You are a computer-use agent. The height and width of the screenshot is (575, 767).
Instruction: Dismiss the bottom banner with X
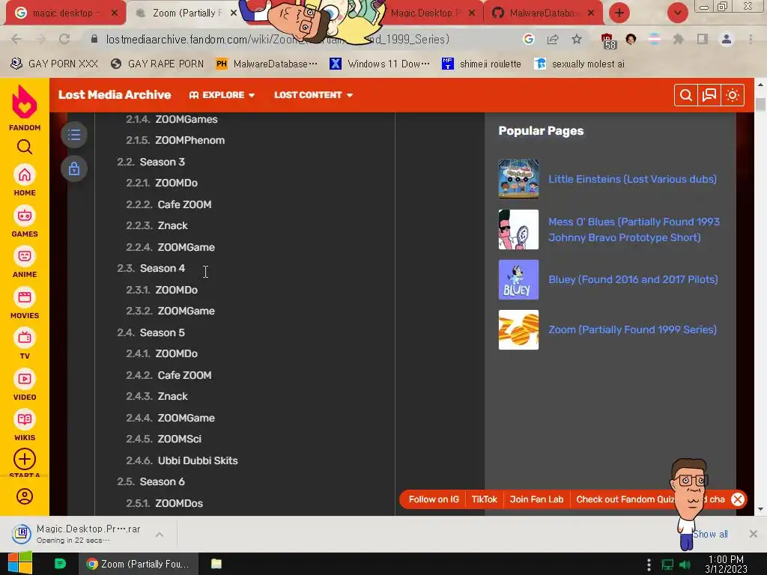(x=738, y=499)
